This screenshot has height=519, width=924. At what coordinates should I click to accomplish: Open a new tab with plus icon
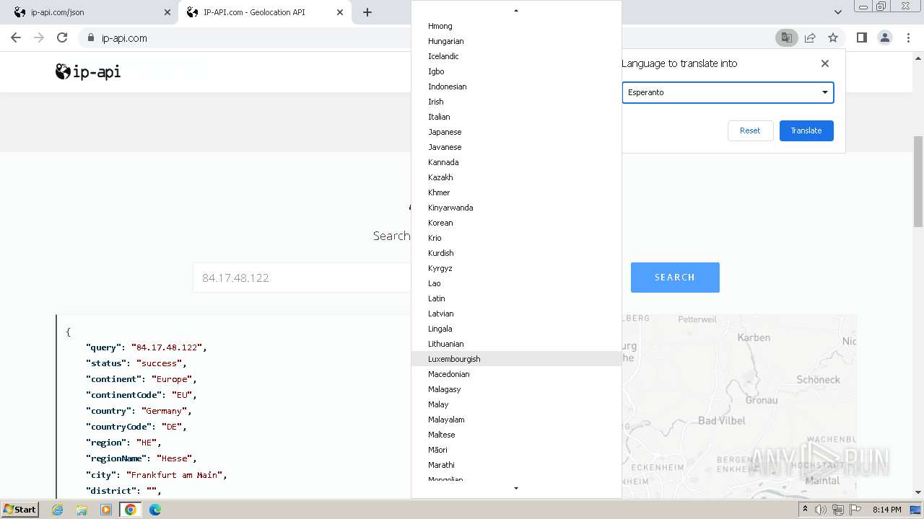pyautogui.click(x=367, y=12)
